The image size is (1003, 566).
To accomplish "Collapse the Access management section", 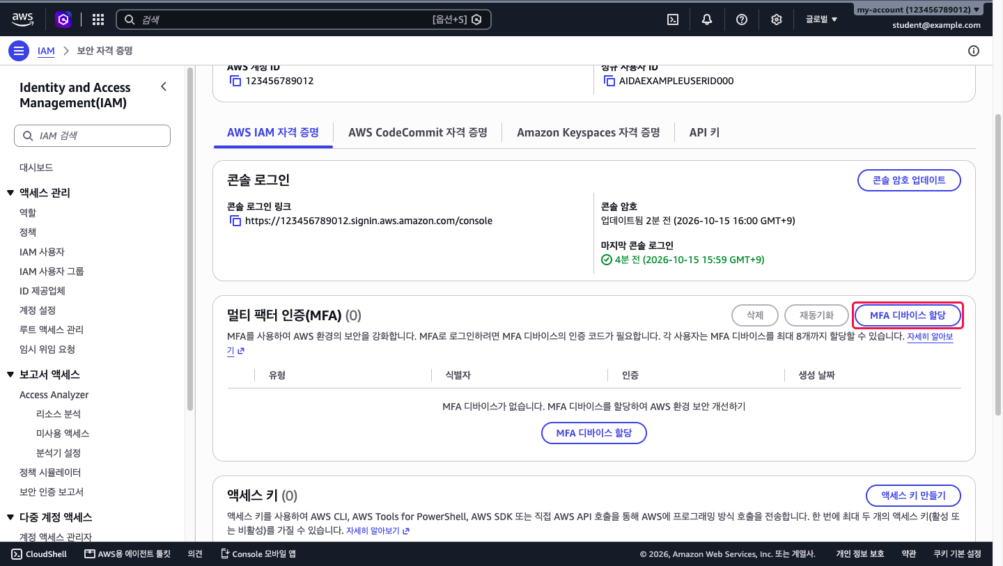I will click(10, 193).
